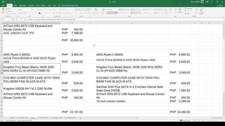Select the AOC 24B2XH 23.8" IPS cell
Image resolution: width=225 pixels, height=126 pixels.
point(32,33)
